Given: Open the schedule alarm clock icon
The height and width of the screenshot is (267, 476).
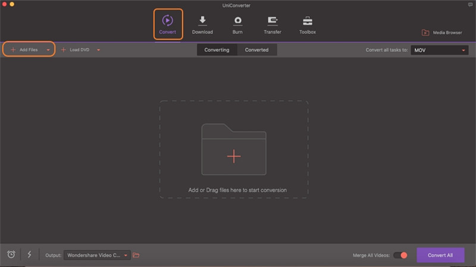Looking at the screenshot, I should tap(11, 254).
